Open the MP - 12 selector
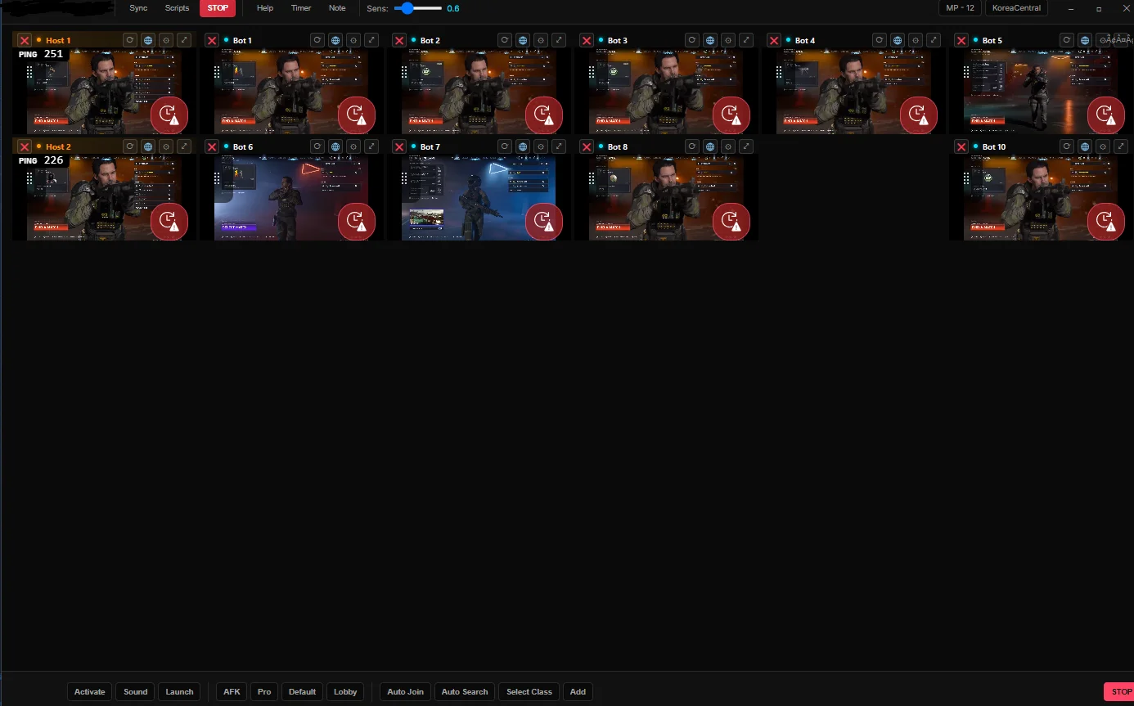 coord(960,8)
